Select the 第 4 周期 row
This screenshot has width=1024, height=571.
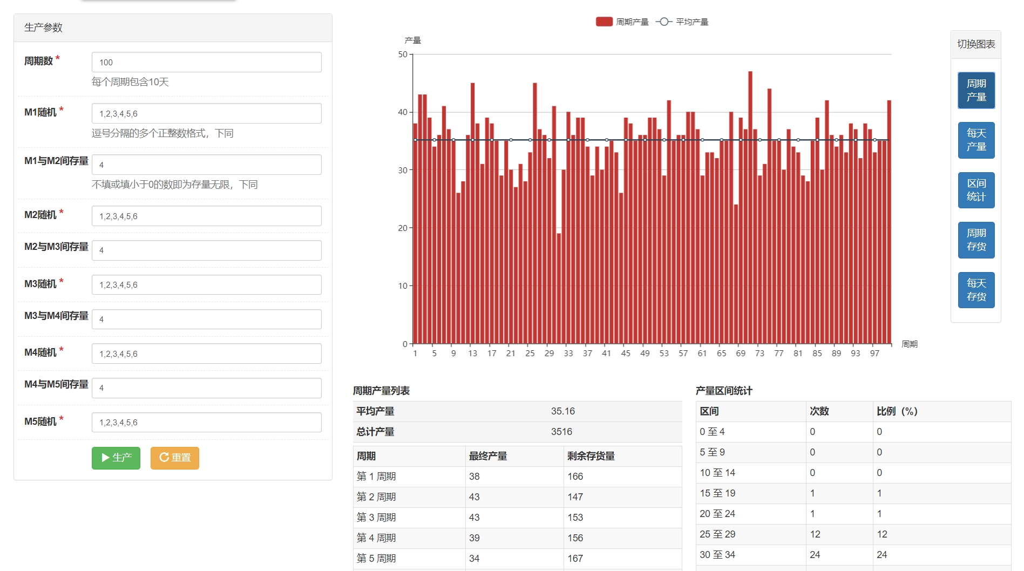[x=517, y=538]
